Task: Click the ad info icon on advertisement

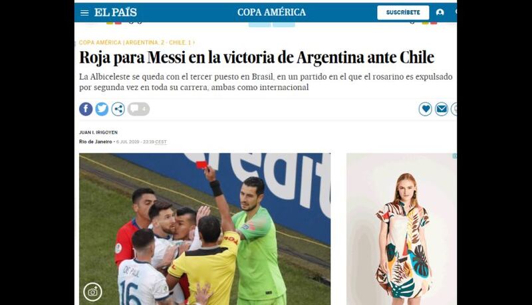Action: 455,156
